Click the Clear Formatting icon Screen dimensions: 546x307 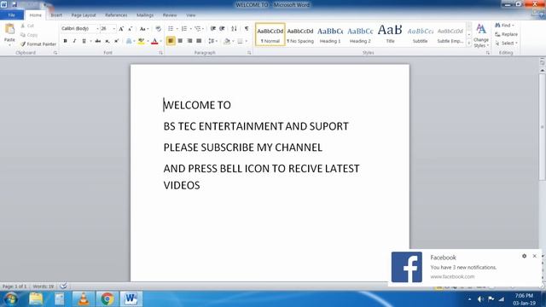click(x=158, y=29)
